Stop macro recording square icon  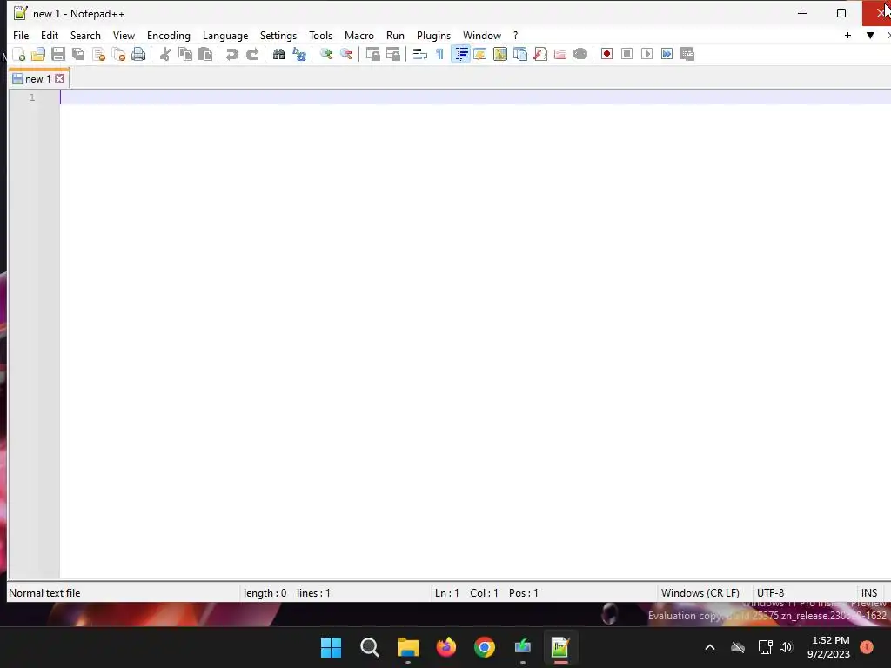(x=626, y=54)
